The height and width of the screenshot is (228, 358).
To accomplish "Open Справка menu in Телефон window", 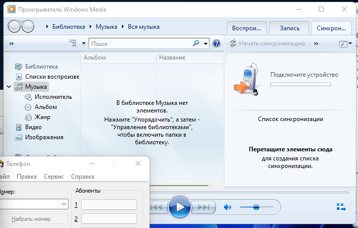I will (x=83, y=177).
